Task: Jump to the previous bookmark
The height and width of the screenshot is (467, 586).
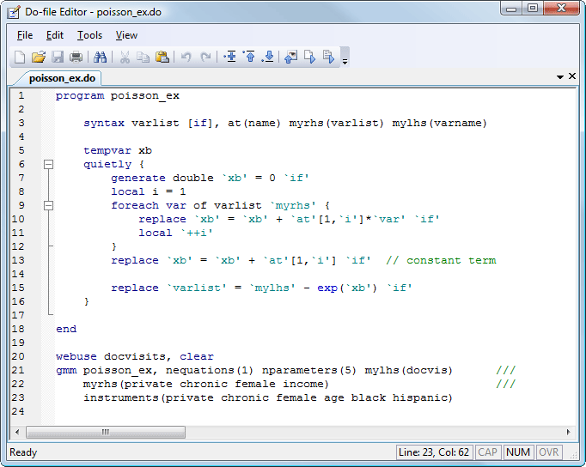Action: tap(249, 58)
